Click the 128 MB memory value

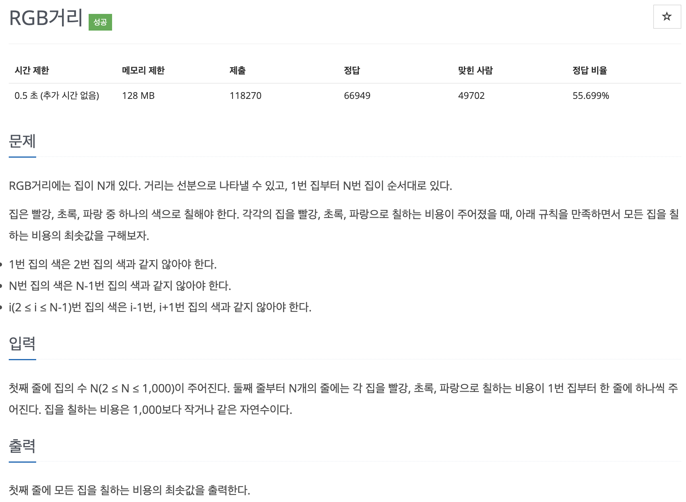coord(138,96)
